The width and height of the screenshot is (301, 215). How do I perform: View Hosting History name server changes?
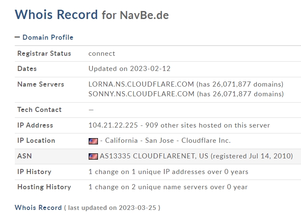pyautogui.click(x=168, y=187)
